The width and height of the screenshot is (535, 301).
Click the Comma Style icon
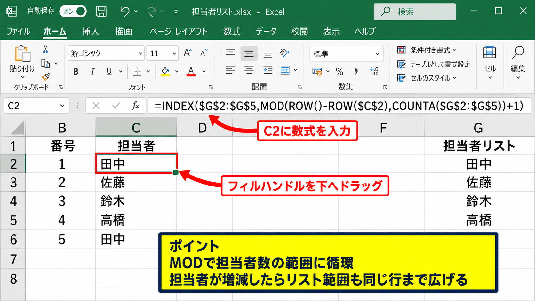(356, 71)
